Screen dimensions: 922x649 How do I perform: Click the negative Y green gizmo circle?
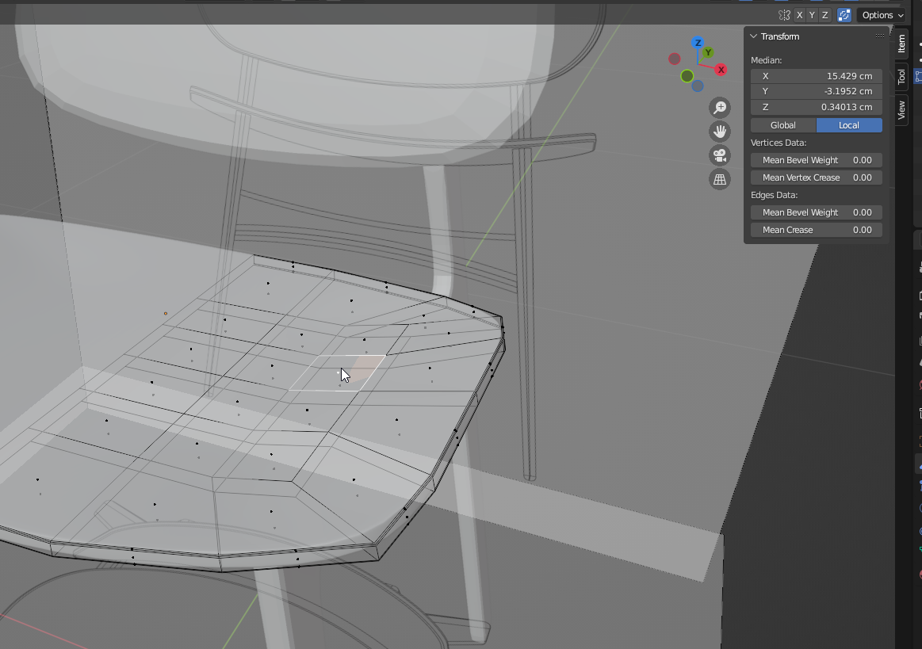[687, 76]
